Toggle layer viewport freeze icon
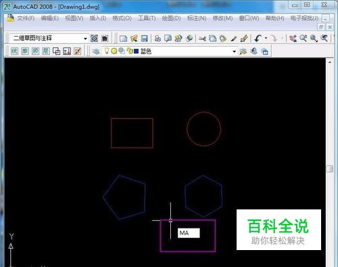The height and width of the screenshot is (267, 338). click(x=122, y=51)
